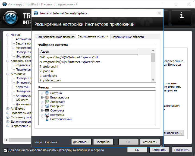
Task: Click the Система registry category icon
Action: pyautogui.click(x=47, y=93)
